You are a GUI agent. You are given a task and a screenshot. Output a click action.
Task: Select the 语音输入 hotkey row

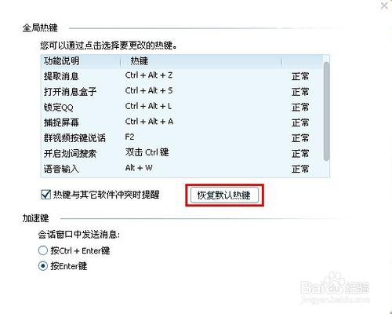[x=182, y=169]
